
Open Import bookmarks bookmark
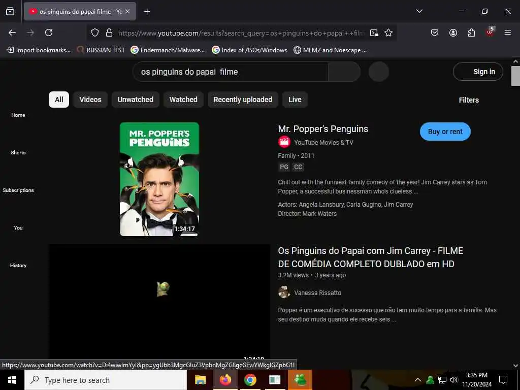tap(39, 50)
